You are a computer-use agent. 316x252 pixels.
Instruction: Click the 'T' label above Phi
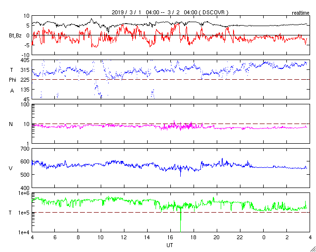pyautogui.click(x=11, y=70)
